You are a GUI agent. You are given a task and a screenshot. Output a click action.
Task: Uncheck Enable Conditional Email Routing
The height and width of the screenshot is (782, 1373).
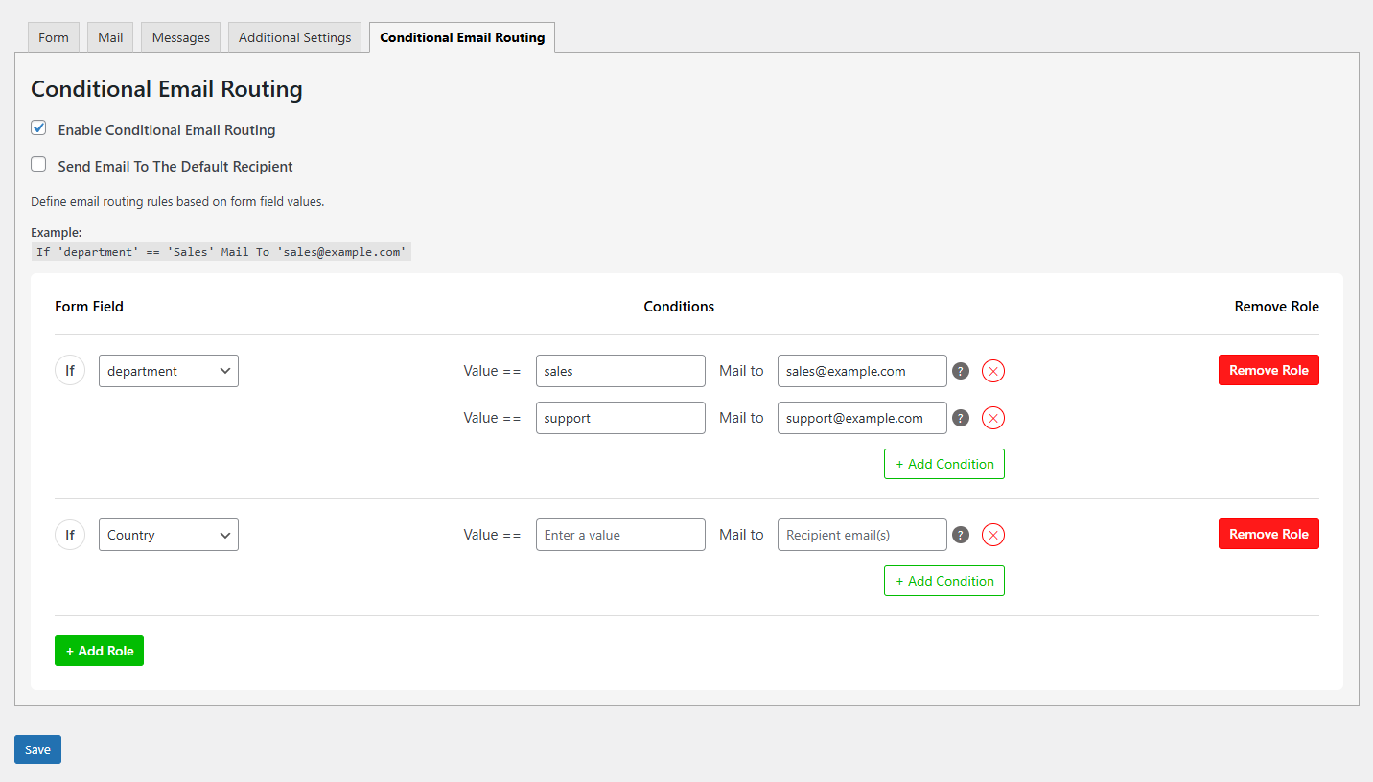38,128
